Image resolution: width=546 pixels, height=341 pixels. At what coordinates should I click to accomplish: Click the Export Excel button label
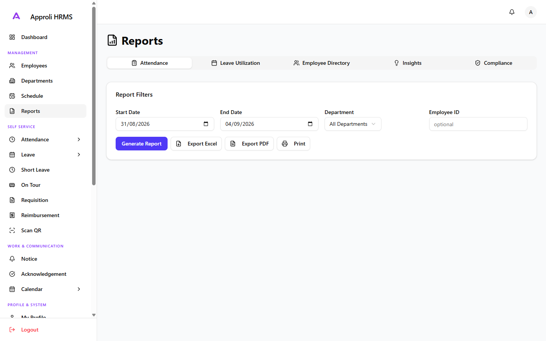coord(202,144)
